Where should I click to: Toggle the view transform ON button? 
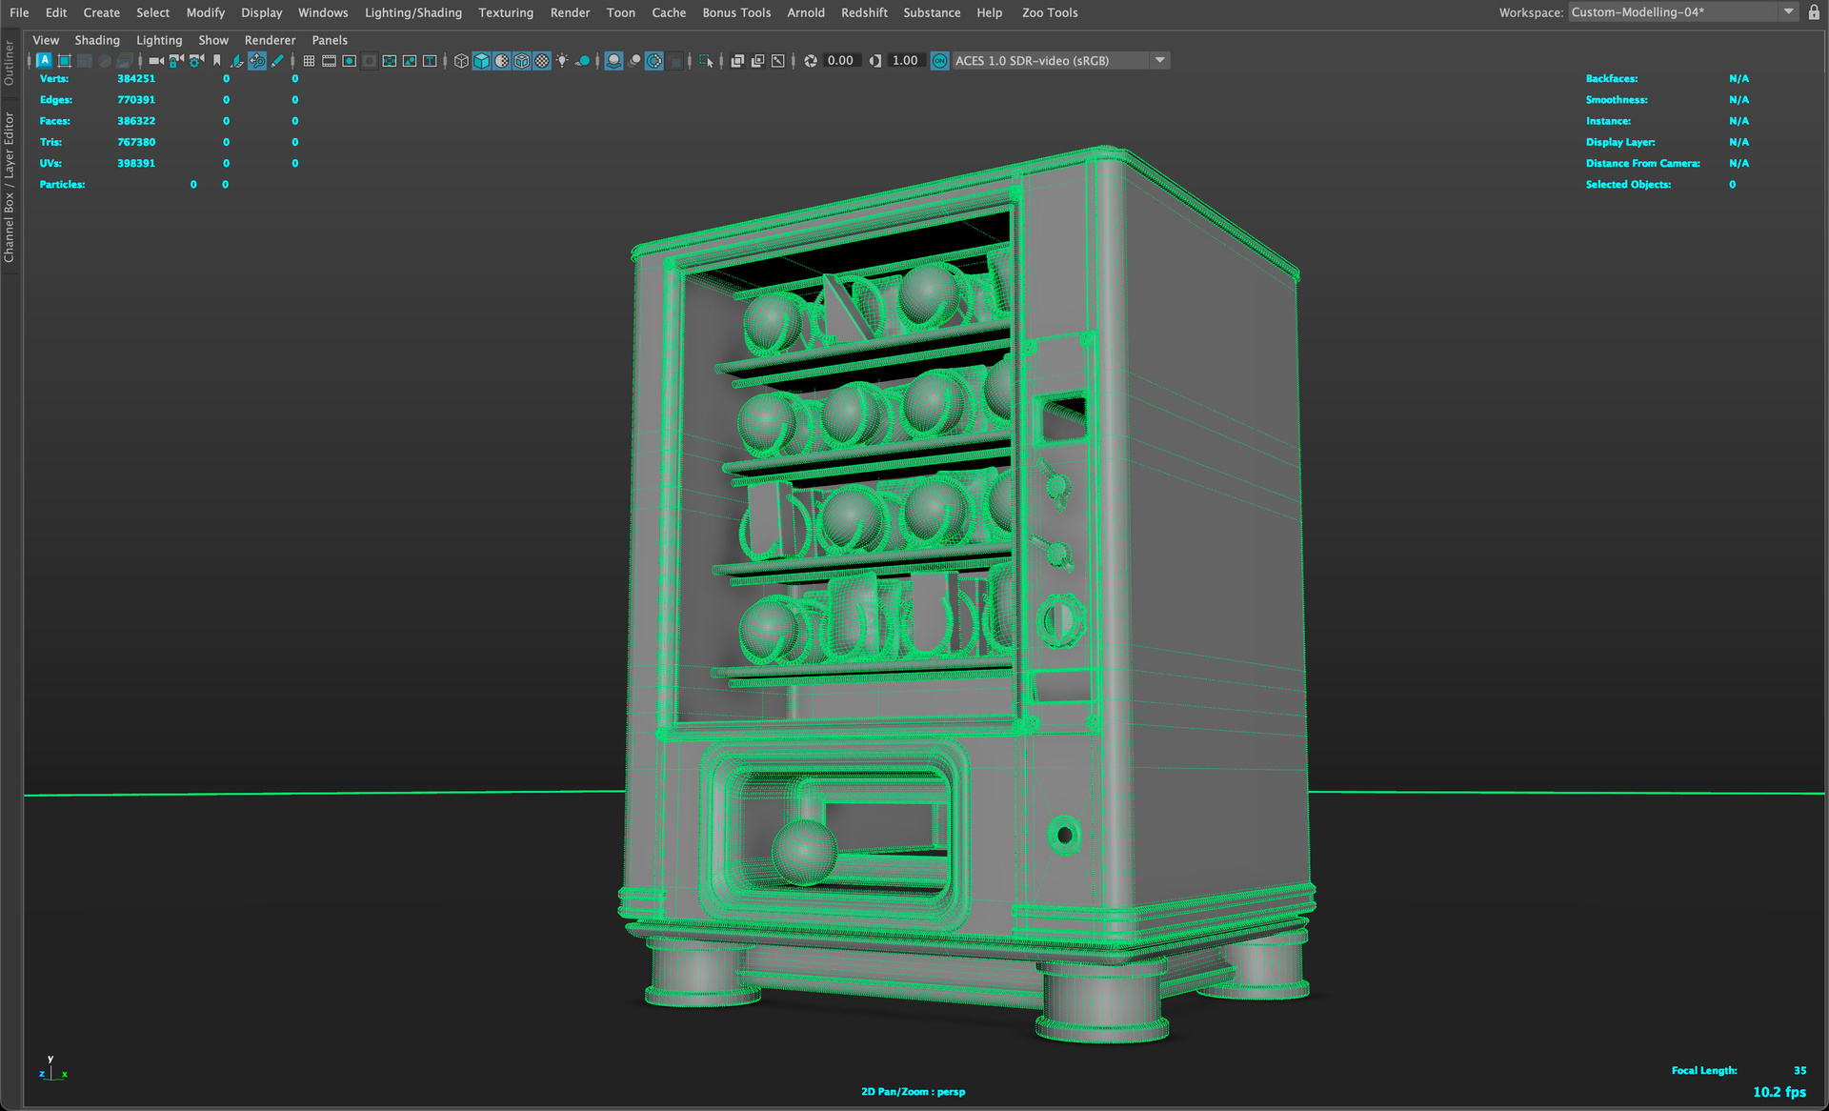tap(940, 60)
